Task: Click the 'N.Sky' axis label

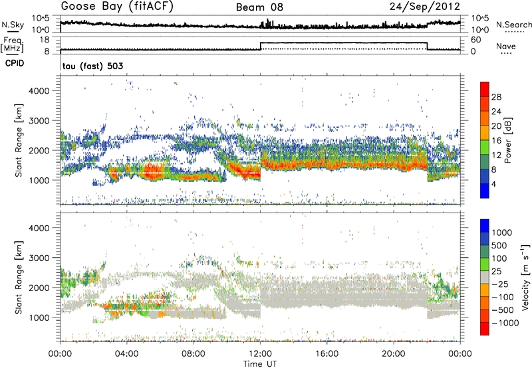Action: tap(13, 25)
